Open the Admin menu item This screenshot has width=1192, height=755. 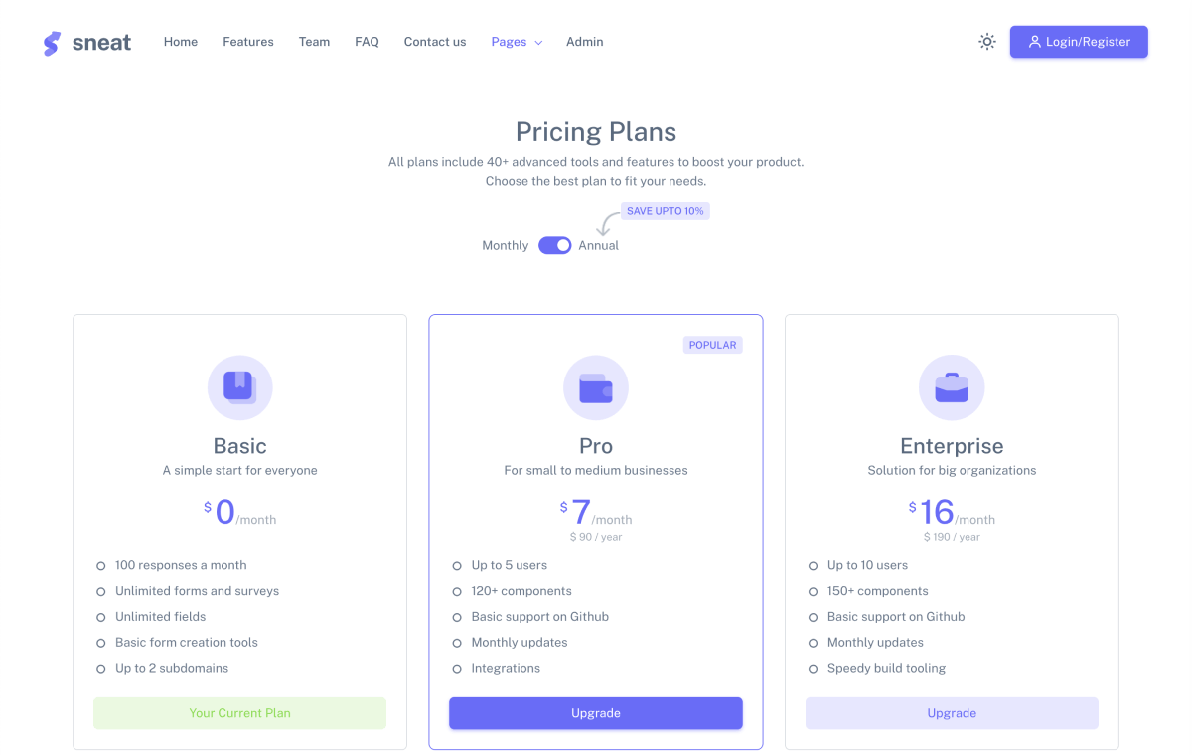(x=584, y=42)
